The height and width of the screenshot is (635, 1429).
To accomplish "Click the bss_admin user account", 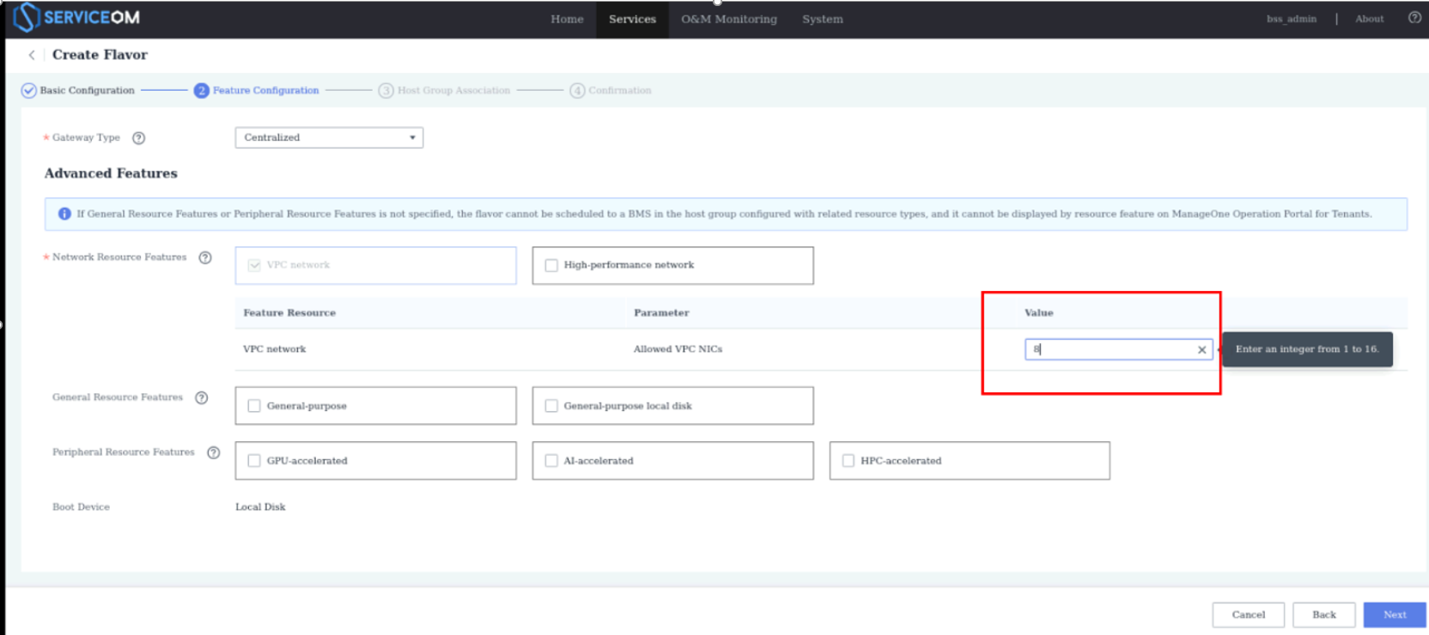I will pyautogui.click(x=1291, y=19).
